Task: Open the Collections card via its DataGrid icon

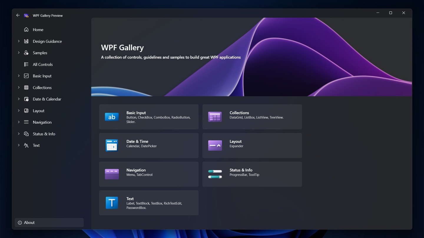Action: click(x=215, y=117)
